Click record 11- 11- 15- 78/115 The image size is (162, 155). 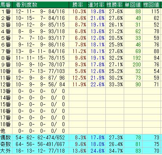[x=40, y=58]
